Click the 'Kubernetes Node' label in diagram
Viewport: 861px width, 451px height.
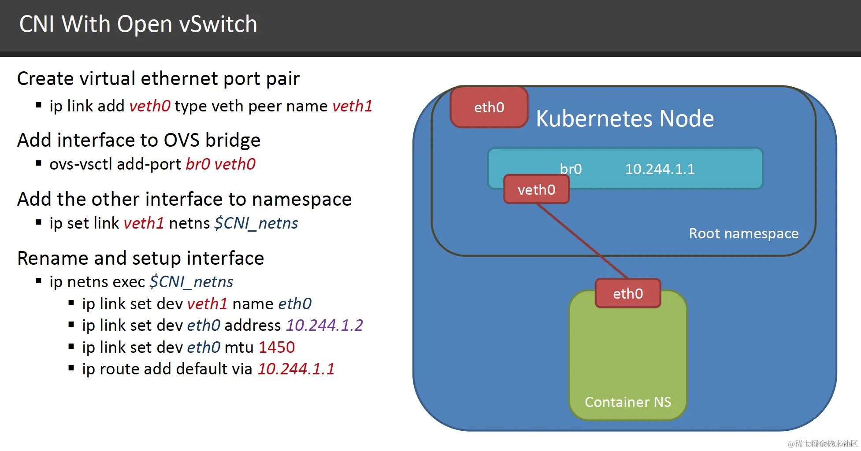(x=624, y=119)
